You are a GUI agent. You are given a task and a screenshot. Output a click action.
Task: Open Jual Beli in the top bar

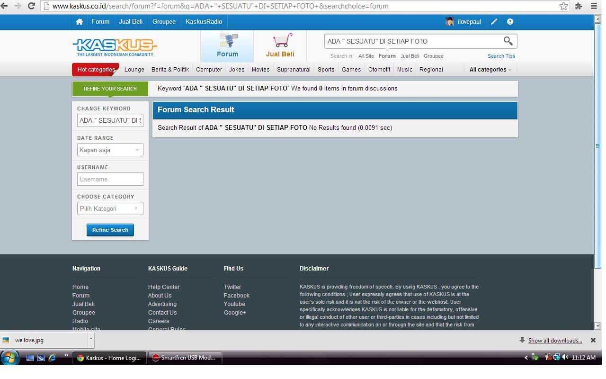click(x=131, y=21)
